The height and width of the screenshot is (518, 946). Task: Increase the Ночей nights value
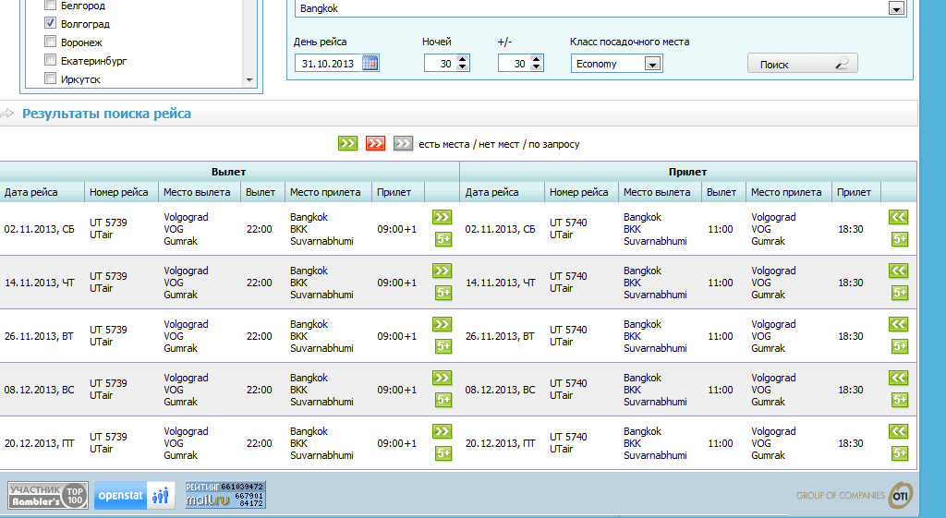tap(463, 59)
